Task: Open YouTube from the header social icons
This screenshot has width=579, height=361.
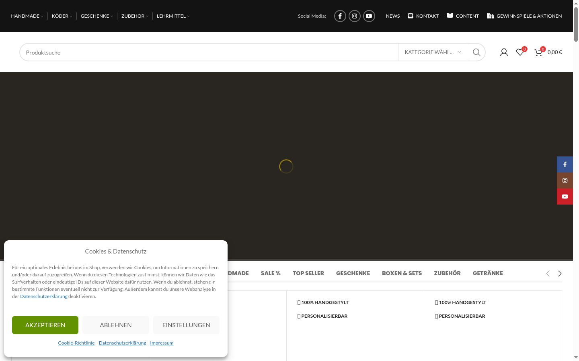Action: (369, 16)
